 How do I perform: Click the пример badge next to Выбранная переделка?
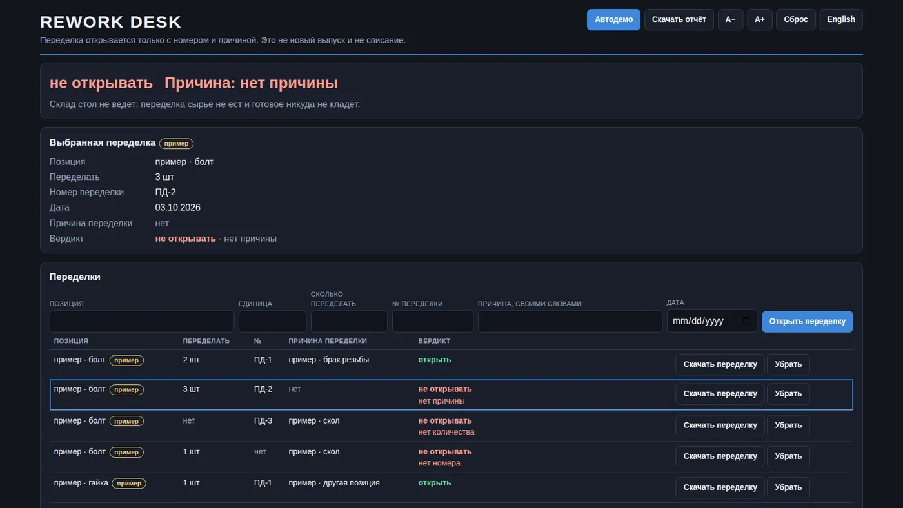176,143
